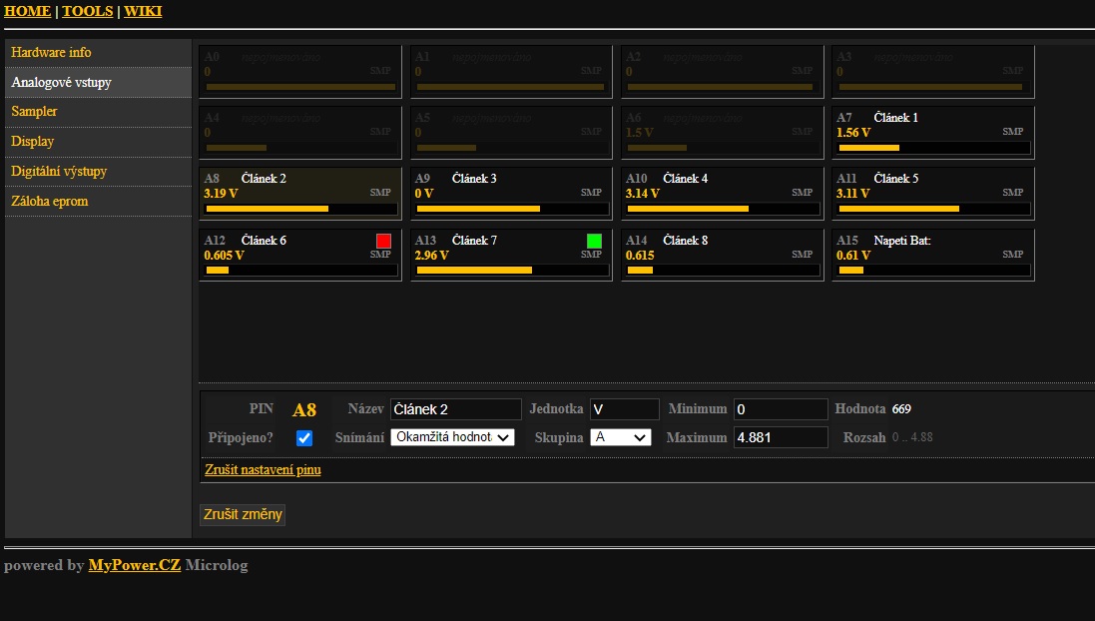The width and height of the screenshot is (1095, 621).
Task: Toggle the Připojeno checkbox
Action: (304, 438)
